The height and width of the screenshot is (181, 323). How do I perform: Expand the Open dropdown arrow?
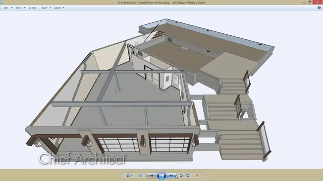pyautogui.click(x=63, y=8)
